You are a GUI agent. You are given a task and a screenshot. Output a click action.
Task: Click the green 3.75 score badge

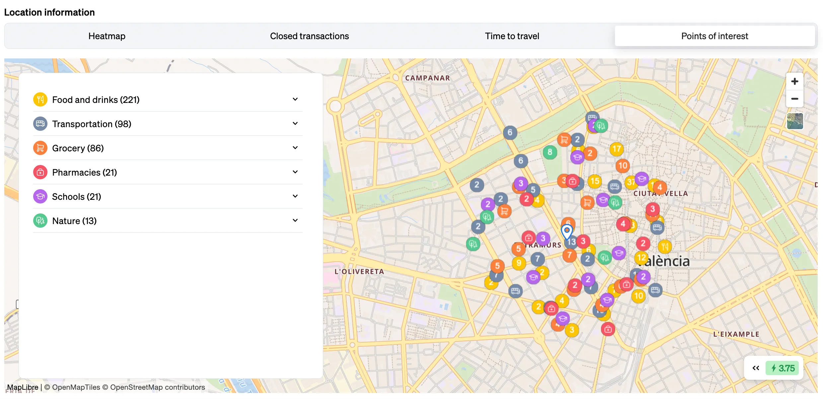tap(782, 368)
